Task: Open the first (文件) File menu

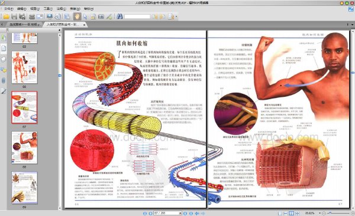Action: [x=9, y=9]
